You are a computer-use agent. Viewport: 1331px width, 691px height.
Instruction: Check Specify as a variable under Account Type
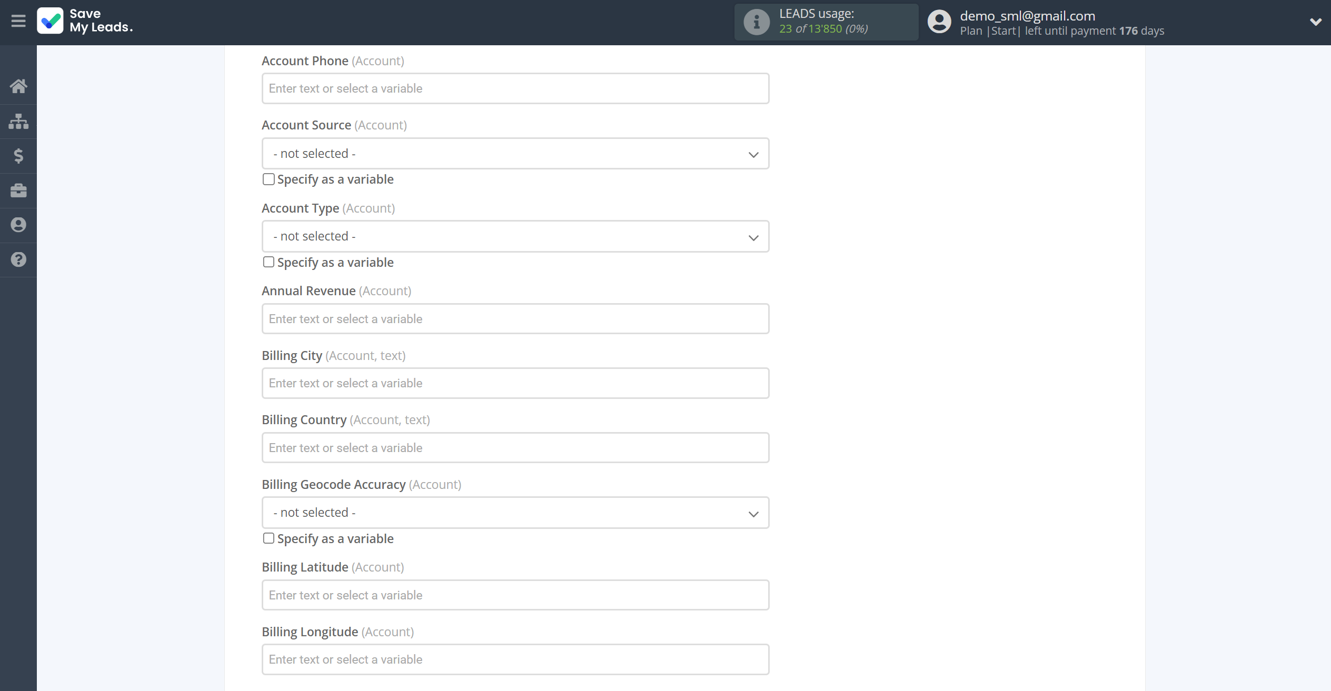pos(269,262)
